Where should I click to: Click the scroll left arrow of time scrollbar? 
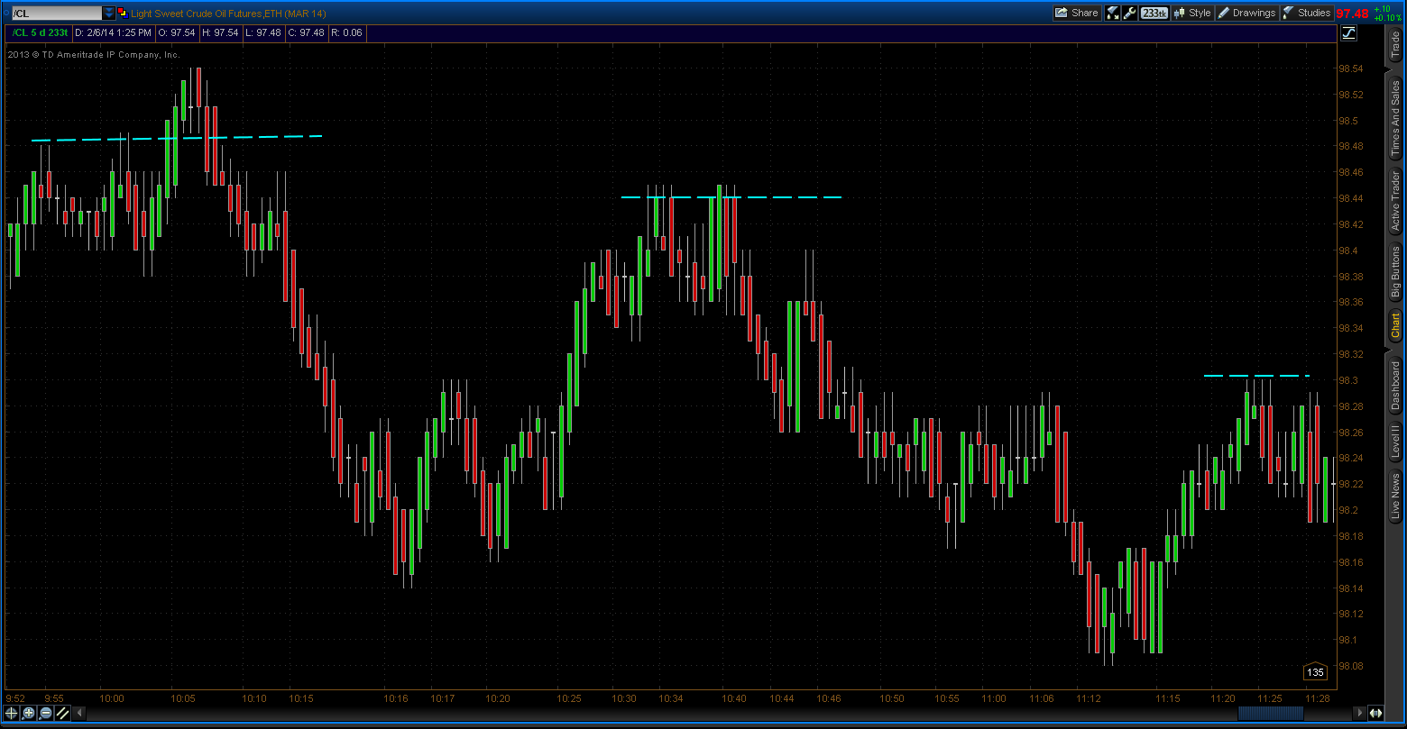pos(78,713)
